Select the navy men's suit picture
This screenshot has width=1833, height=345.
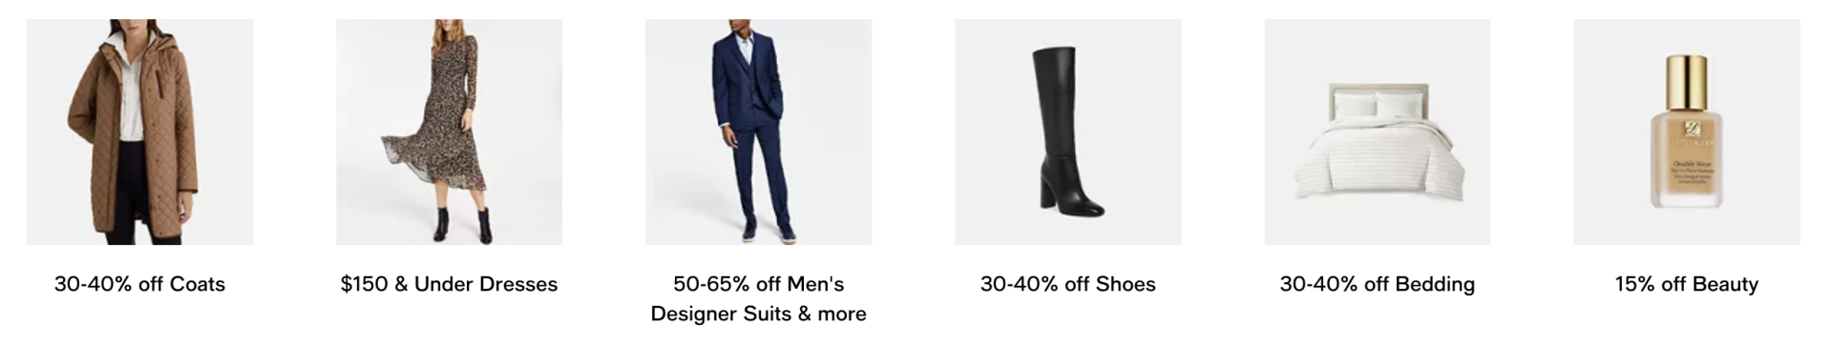tap(758, 132)
